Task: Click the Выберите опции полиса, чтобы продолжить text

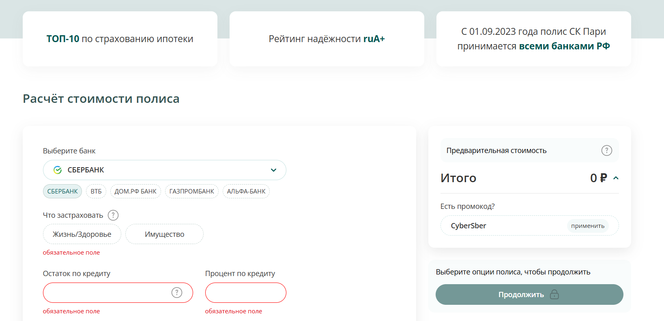Action: (x=513, y=272)
